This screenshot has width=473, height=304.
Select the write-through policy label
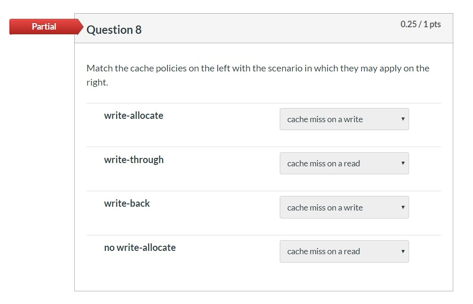click(134, 160)
